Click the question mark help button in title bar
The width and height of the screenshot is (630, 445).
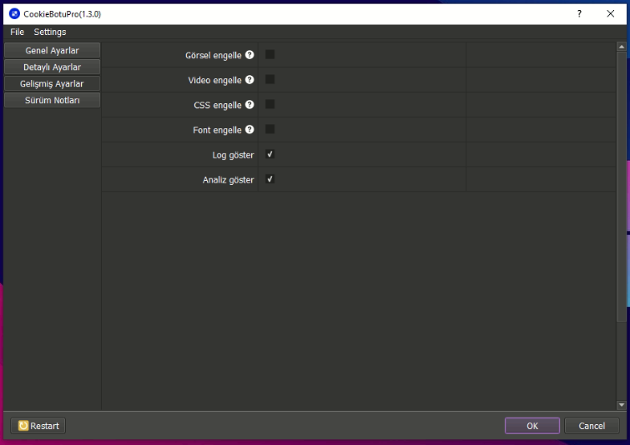579,14
